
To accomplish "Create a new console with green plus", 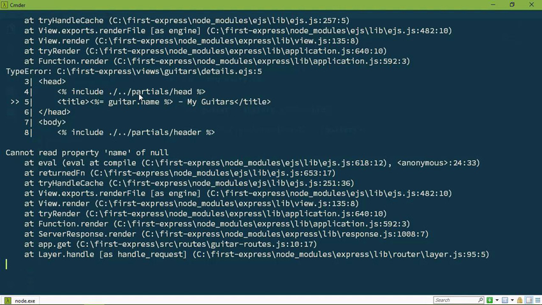I will point(490,300).
